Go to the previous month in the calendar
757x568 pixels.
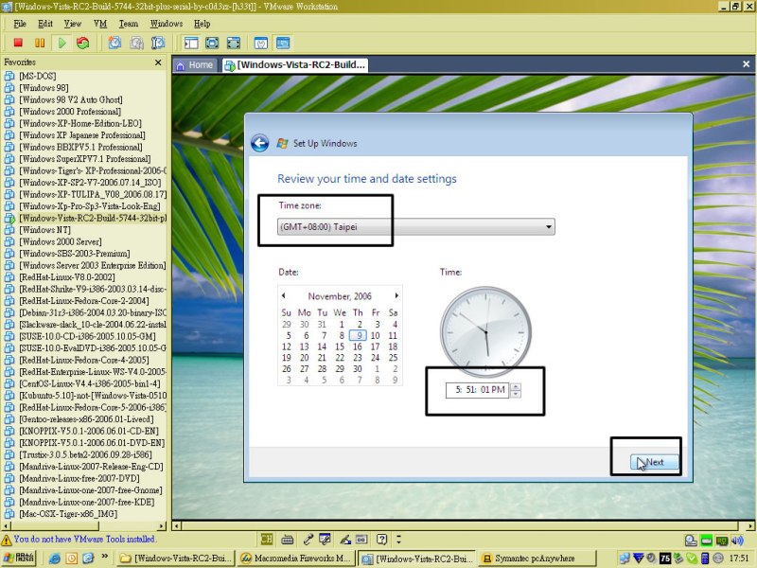[283, 295]
